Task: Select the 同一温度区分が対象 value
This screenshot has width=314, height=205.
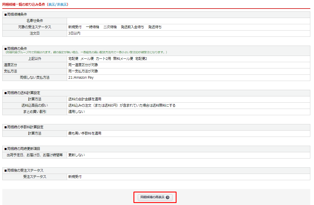Action: click(x=83, y=65)
